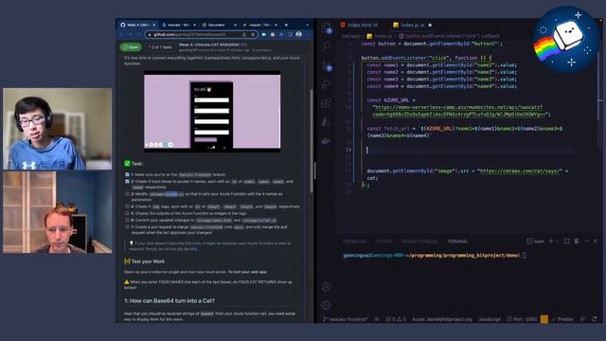
Task: Uncheck task 2 about creating 4 input boxes
Action: click(x=127, y=181)
